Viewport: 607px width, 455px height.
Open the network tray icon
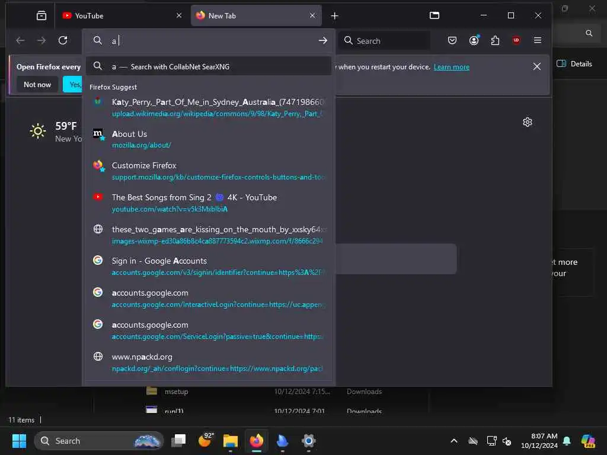pos(491,441)
